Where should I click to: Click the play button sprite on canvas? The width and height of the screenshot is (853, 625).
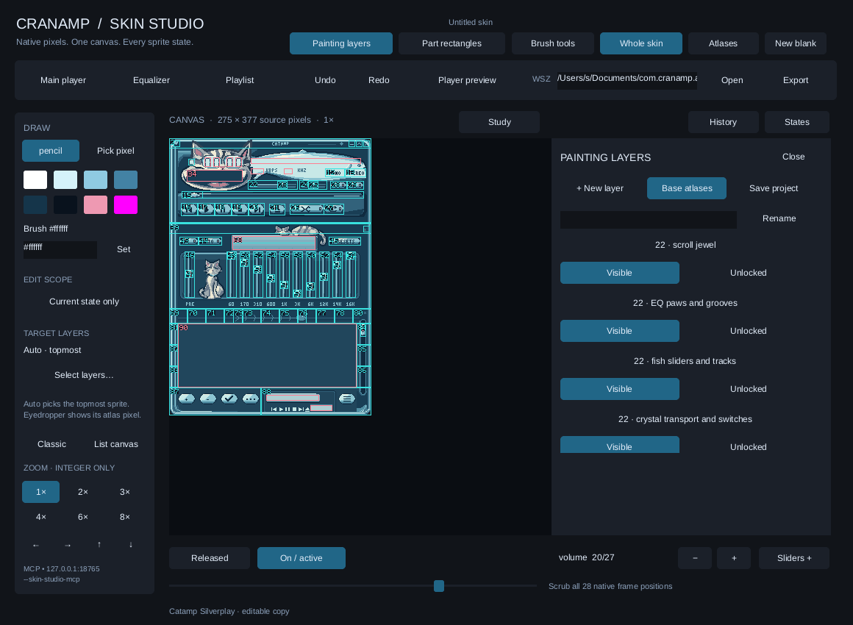pos(206,210)
